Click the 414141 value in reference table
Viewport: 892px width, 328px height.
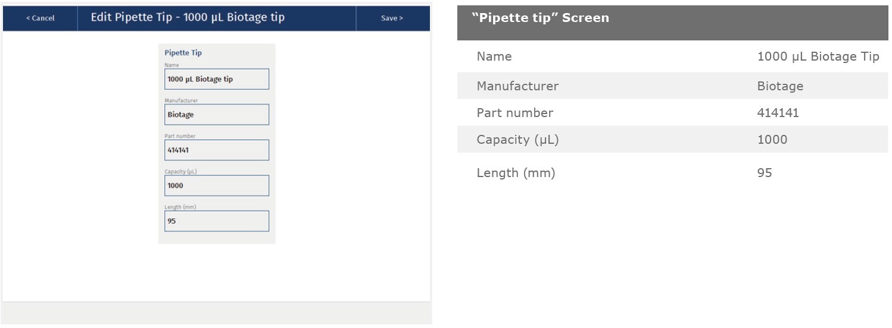778,113
